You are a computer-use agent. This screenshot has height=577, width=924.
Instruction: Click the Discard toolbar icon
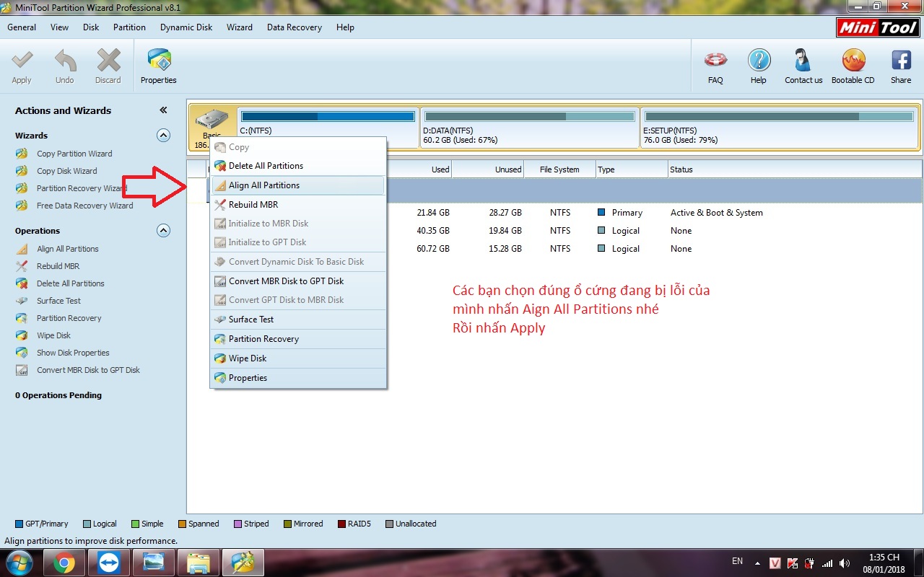(108, 66)
